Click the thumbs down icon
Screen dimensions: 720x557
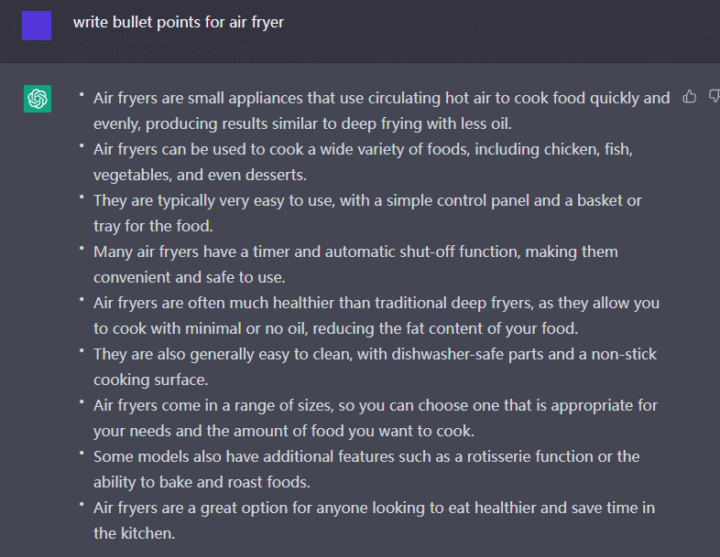coord(714,96)
